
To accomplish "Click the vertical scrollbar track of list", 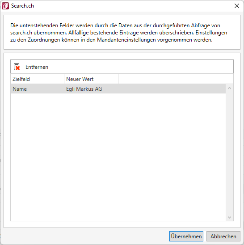I will 229,152.
